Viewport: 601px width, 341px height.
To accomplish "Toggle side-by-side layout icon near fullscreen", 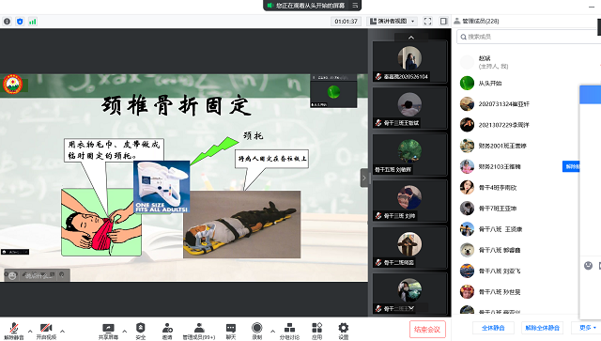I will click(443, 21).
